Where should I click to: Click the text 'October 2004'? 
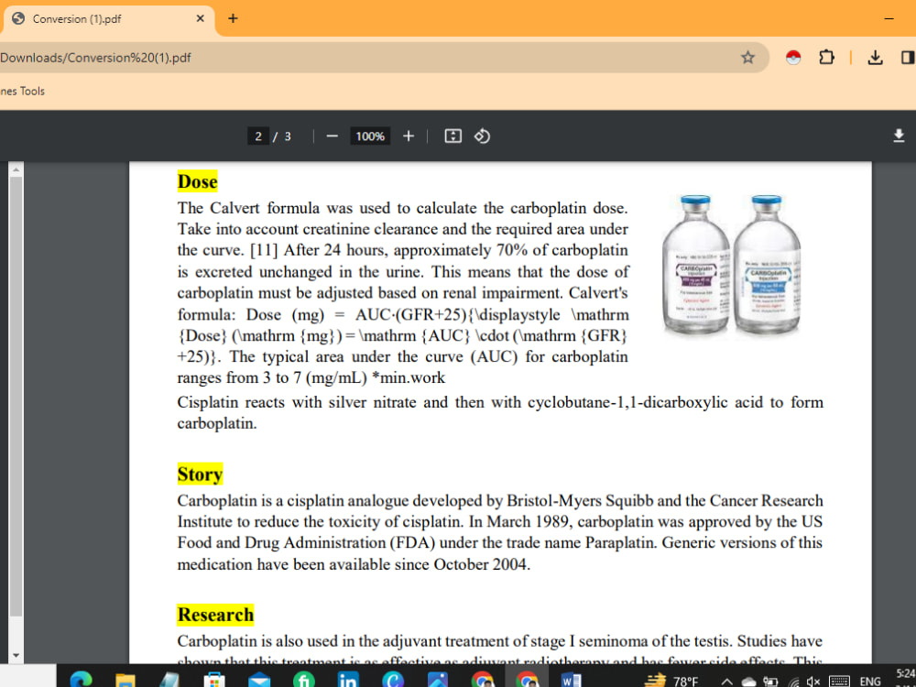point(481,564)
